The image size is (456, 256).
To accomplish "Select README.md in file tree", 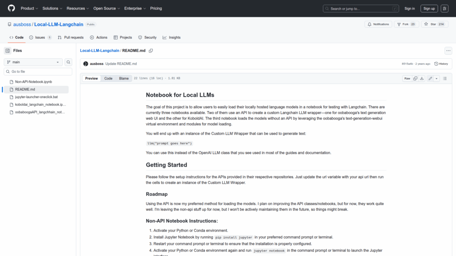I will click(36, 89).
